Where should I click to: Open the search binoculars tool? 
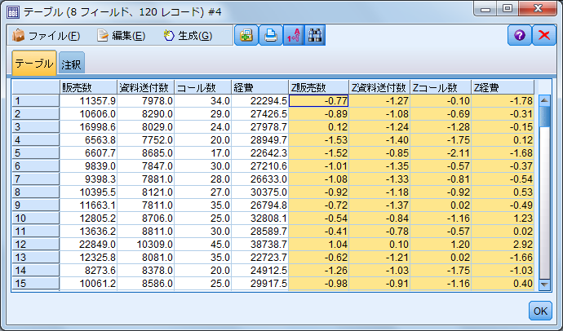[315, 35]
